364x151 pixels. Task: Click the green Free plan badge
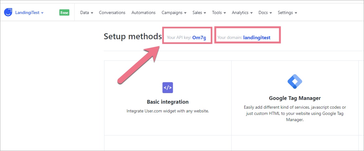64,13
